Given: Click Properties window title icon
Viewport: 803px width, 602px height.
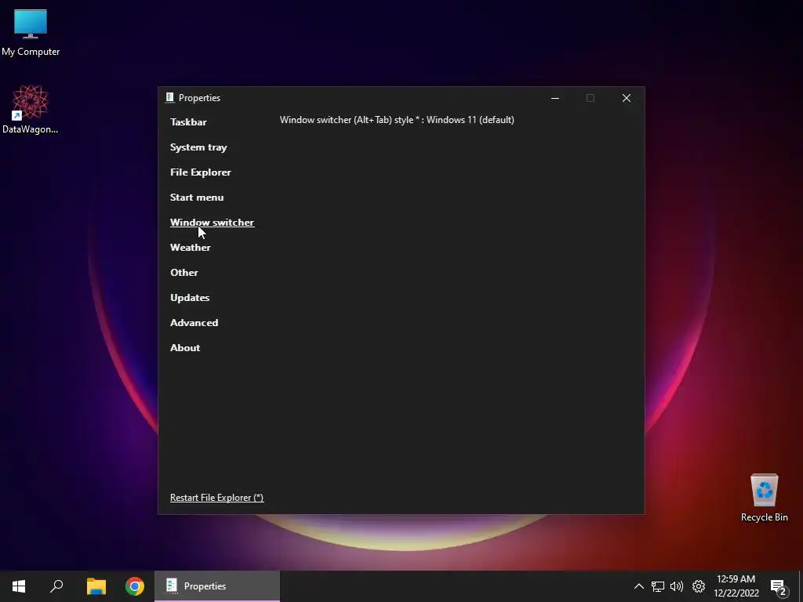Looking at the screenshot, I should tap(170, 98).
